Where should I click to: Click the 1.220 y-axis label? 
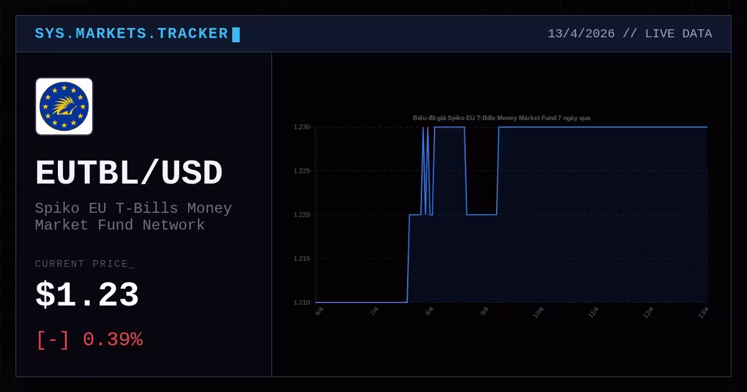tap(302, 215)
